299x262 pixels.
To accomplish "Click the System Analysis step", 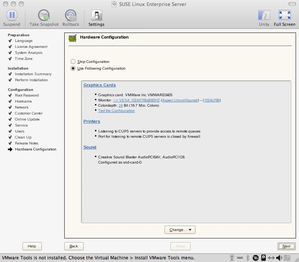I will (x=29, y=53).
